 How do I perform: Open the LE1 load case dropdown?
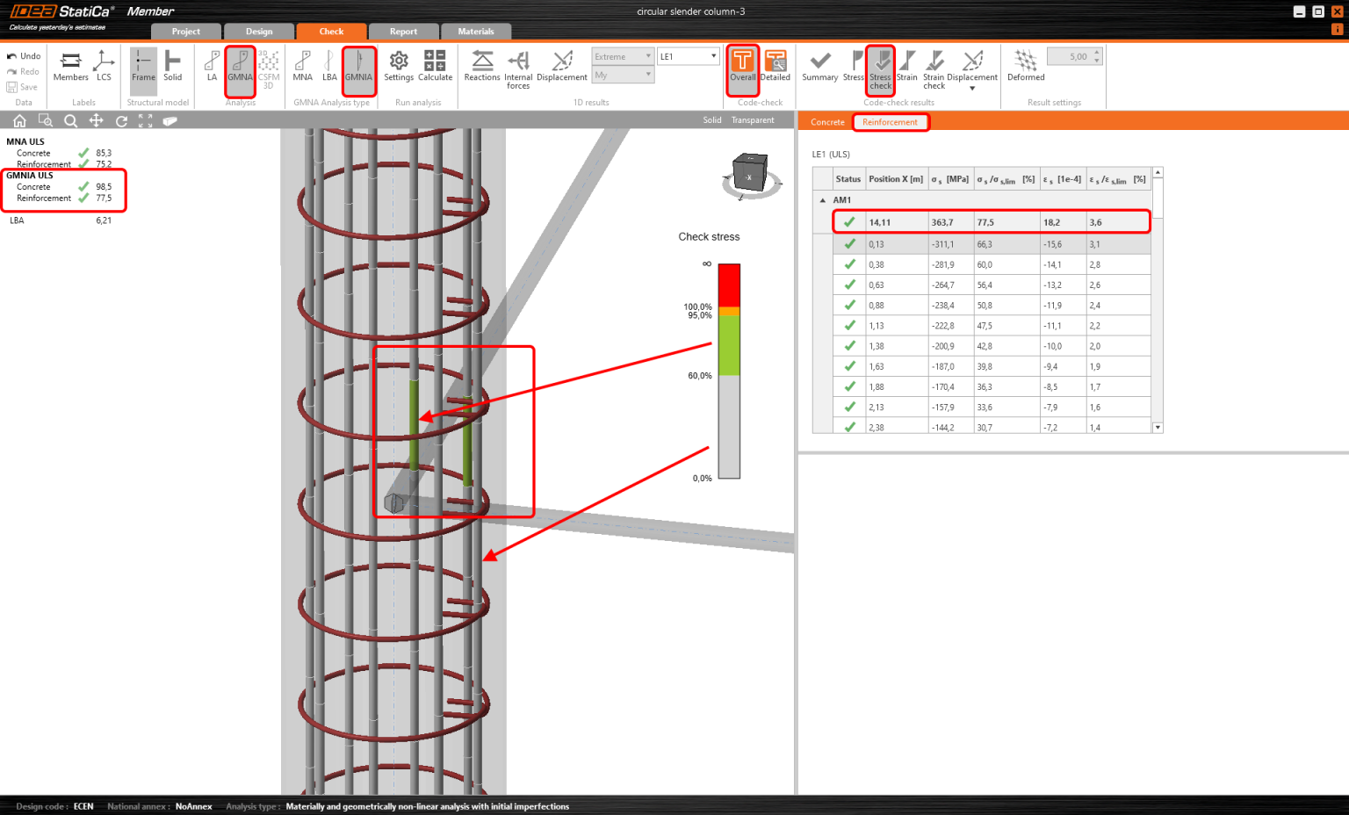pos(688,55)
